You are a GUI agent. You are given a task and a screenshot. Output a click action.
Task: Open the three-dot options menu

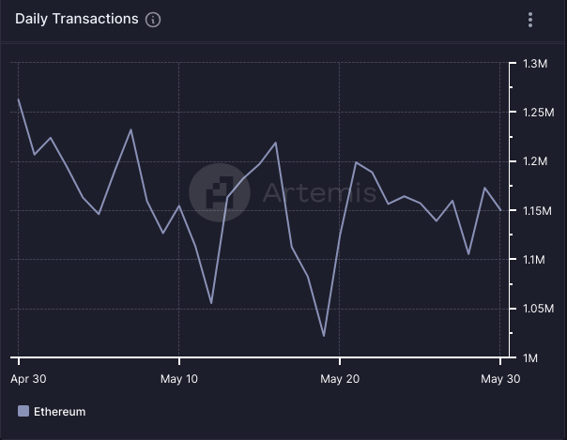point(530,20)
